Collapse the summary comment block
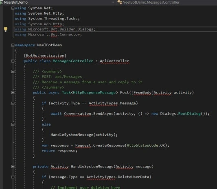The height and width of the screenshot is (189, 217). pos(13,72)
